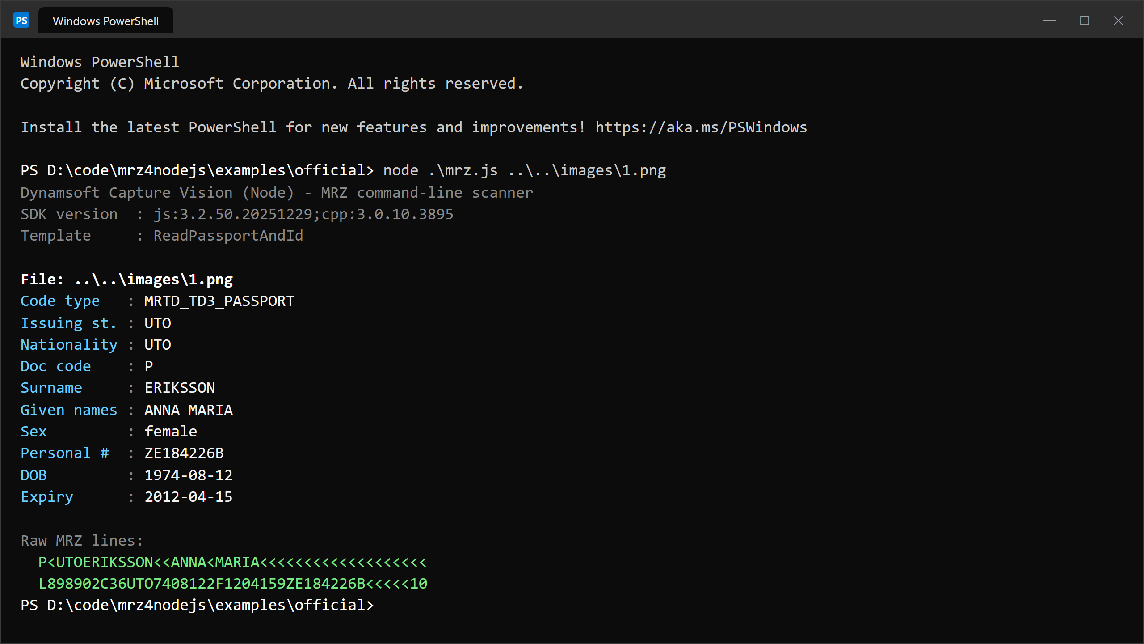Click the 'Install the latest PowerShell' message
This screenshot has width=1144, height=644.
pos(303,127)
